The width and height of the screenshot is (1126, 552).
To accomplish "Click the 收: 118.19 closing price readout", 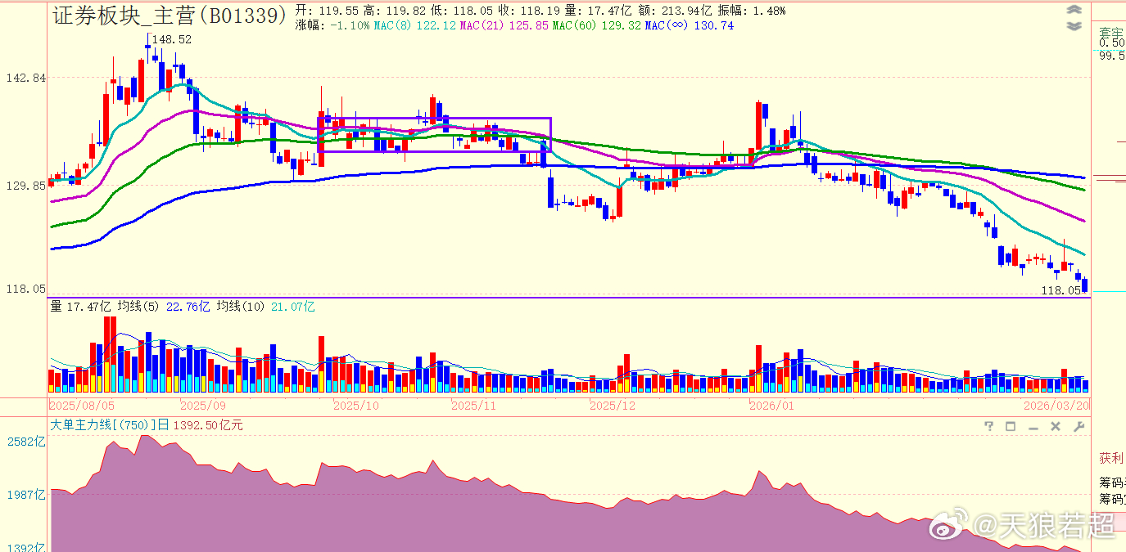I will (x=531, y=11).
